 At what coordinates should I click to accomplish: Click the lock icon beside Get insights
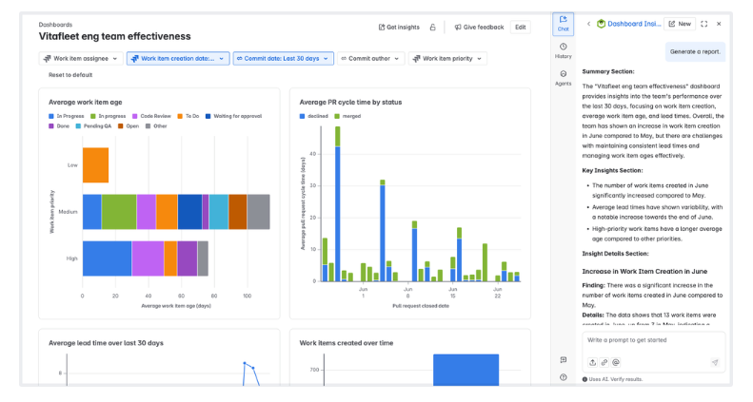432,28
